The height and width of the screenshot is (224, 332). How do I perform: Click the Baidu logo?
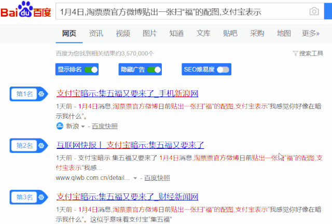tap(26, 9)
